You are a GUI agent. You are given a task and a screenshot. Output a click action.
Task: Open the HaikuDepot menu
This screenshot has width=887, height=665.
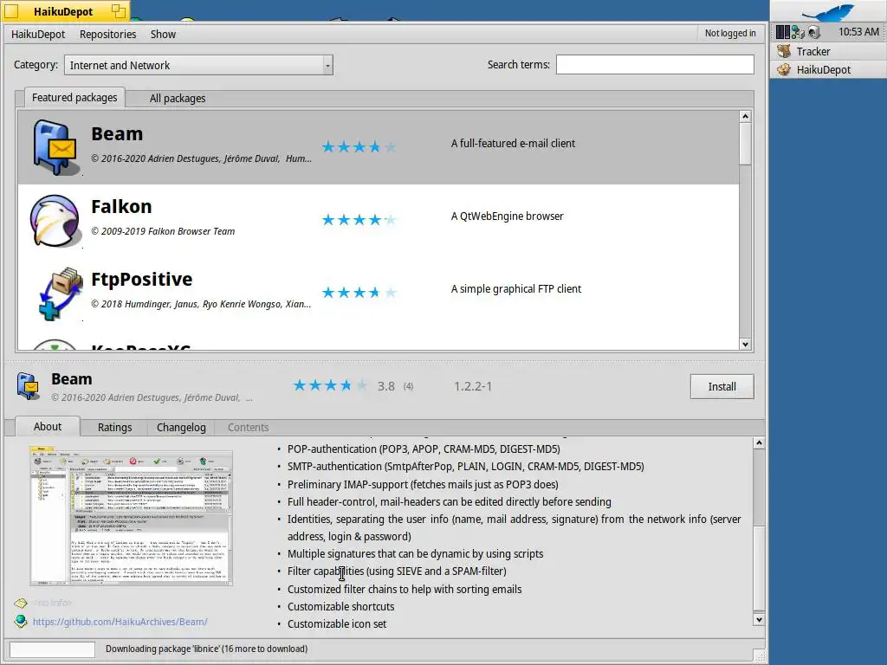click(38, 34)
